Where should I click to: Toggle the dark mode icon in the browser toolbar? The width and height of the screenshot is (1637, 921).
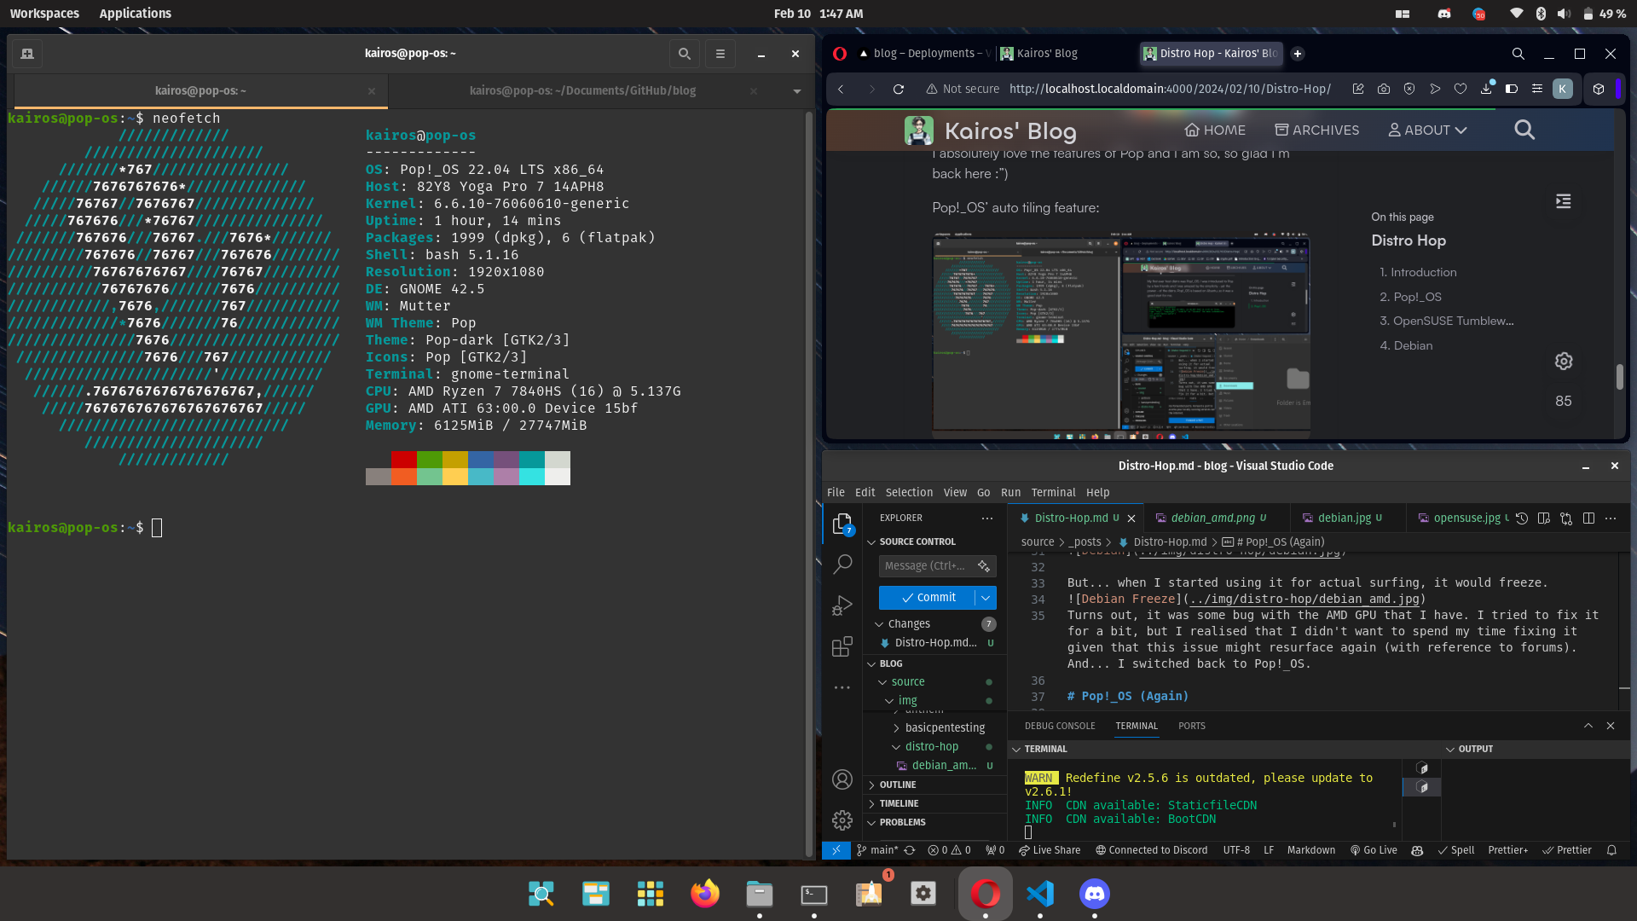pos(1513,89)
